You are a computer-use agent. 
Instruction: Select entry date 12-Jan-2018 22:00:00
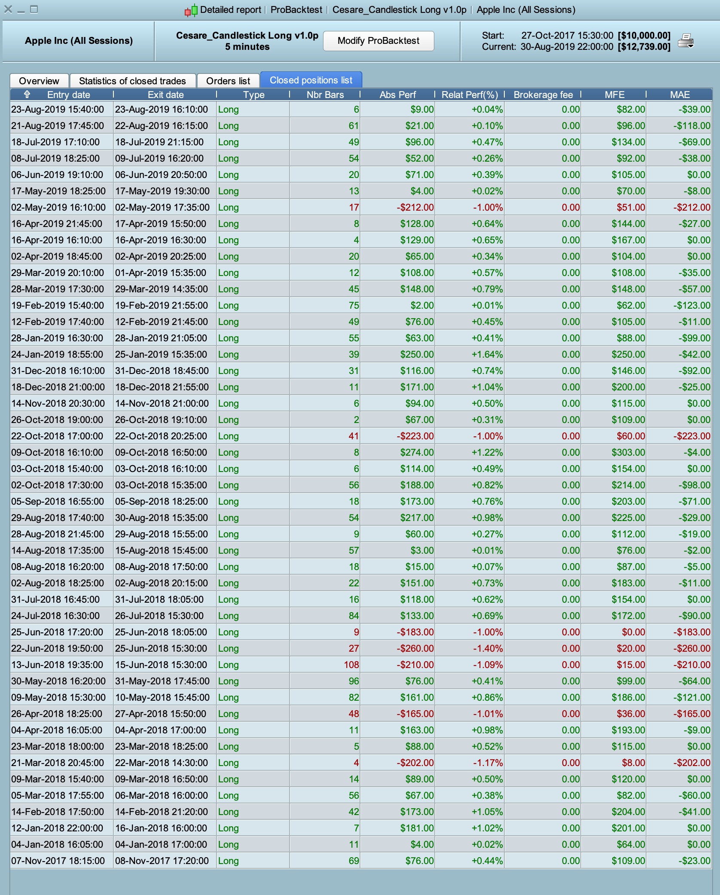(57, 828)
